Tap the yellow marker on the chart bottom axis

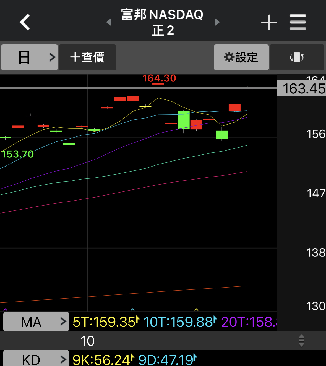pyautogui.click(x=196, y=310)
